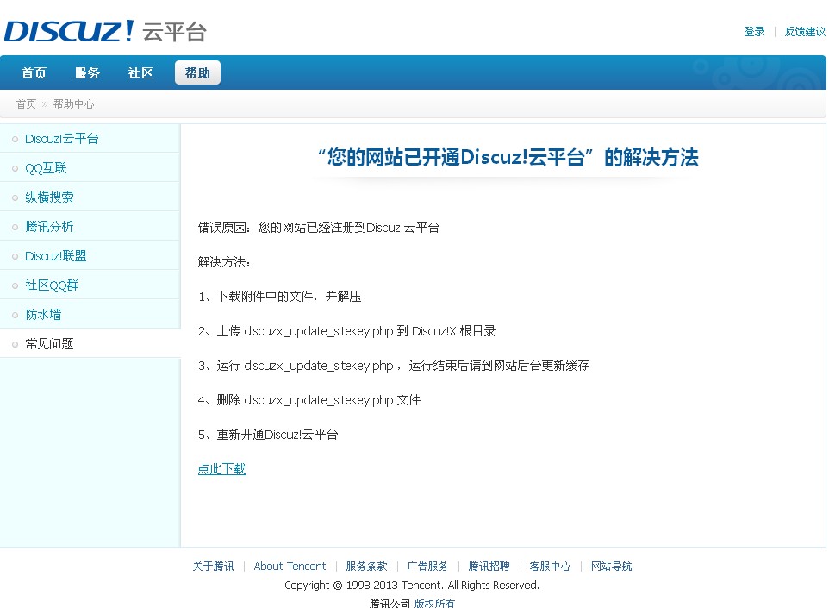Open the 服务 navigation tab

[87, 73]
